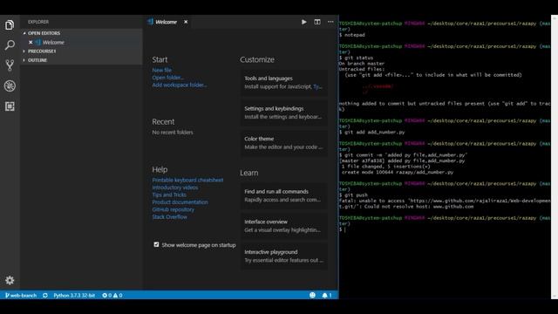Close Welcome in Open Editors list

tap(31, 43)
